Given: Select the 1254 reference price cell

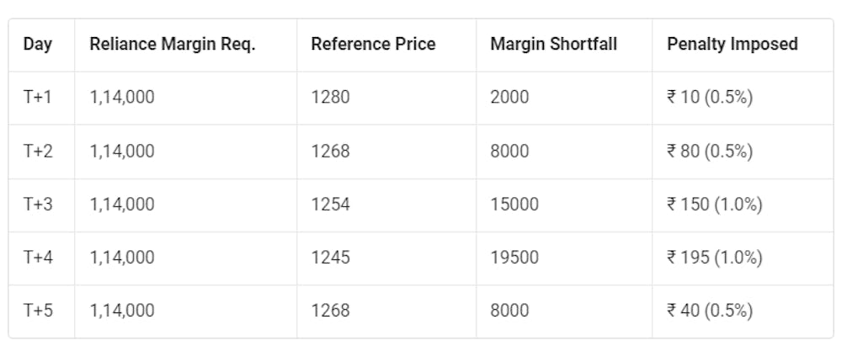Looking at the screenshot, I should 330,205.
